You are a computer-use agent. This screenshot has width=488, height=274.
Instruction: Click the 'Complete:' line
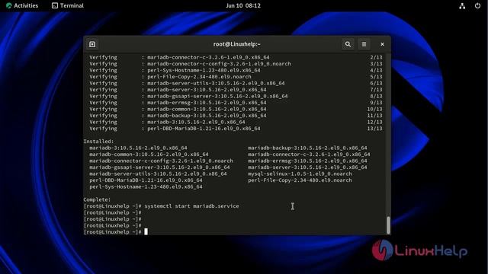pos(97,199)
